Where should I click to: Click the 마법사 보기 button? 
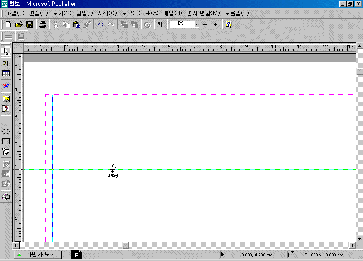pos(38,255)
